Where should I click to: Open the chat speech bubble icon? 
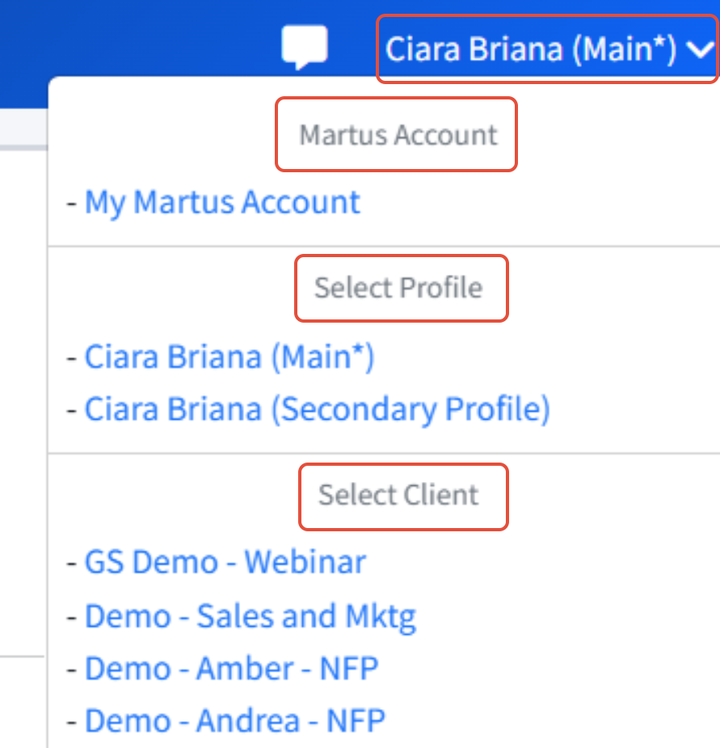pos(304,47)
